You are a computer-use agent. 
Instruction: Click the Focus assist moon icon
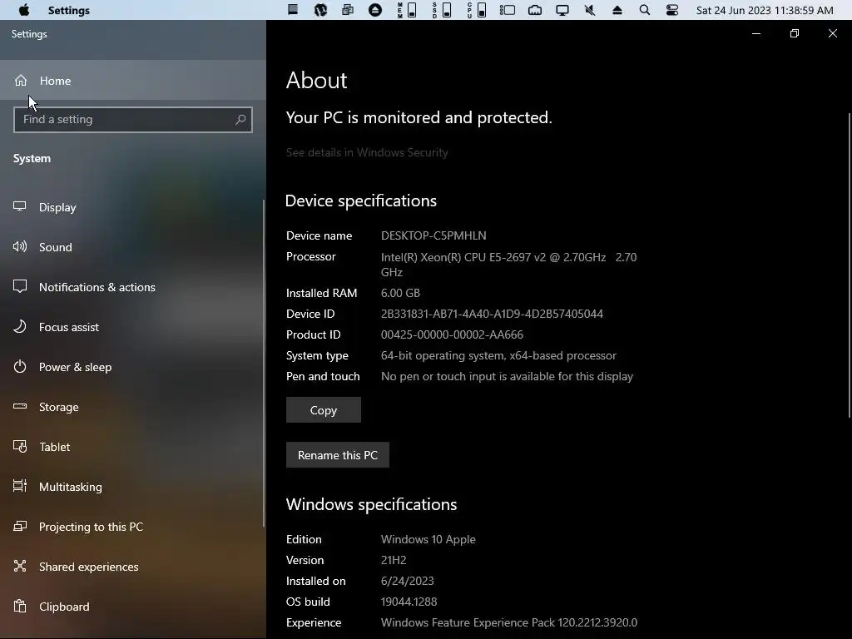[x=20, y=326]
